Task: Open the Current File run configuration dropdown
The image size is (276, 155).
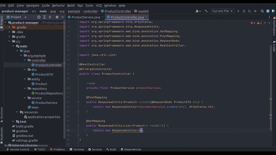Action: (x=222, y=11)
